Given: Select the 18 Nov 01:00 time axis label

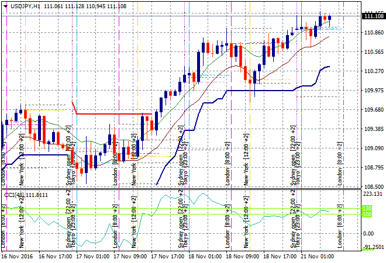Looking at the screenshot, I should pyautogui.click(x=205, y=256).
